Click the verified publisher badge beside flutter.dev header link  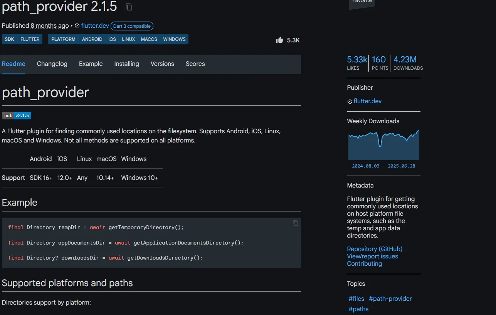(x=77, y=26)
